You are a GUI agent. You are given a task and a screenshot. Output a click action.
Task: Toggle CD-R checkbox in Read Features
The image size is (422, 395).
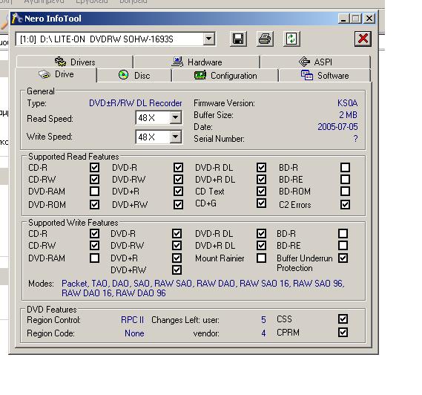click(94, 167)
